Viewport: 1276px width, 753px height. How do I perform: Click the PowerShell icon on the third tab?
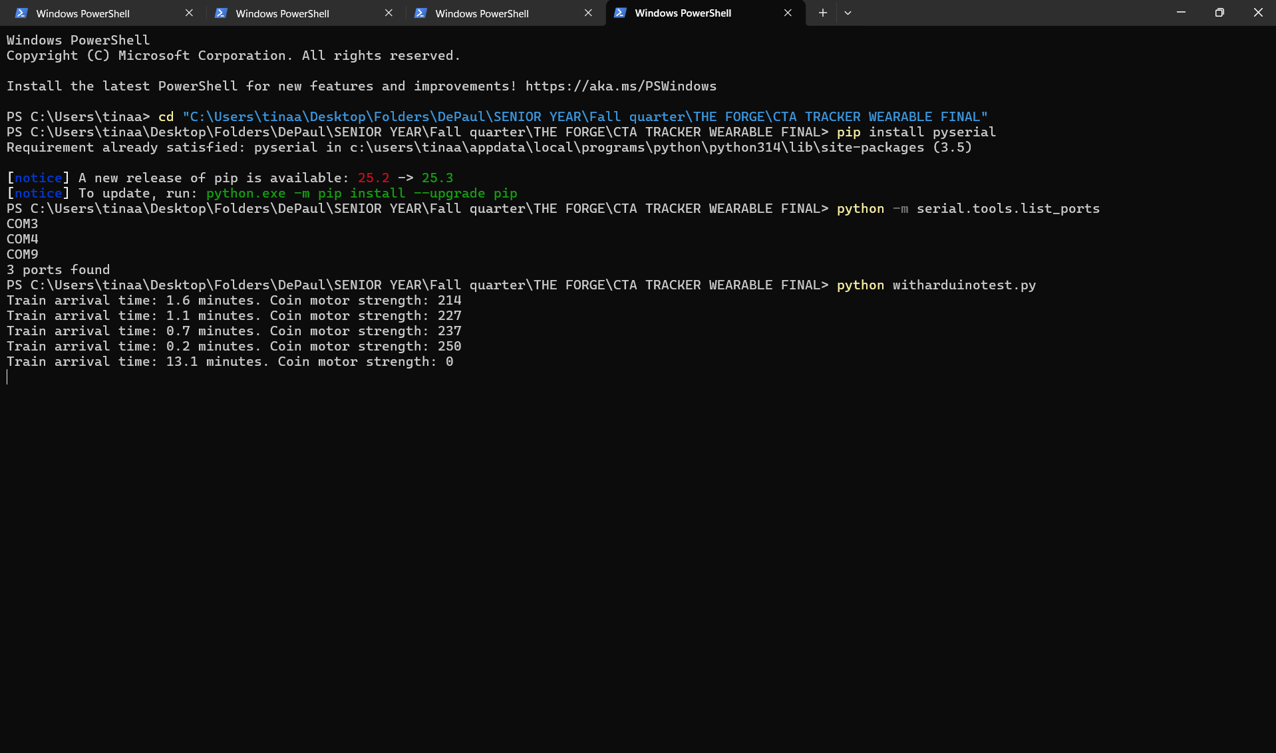pos(422,13)
